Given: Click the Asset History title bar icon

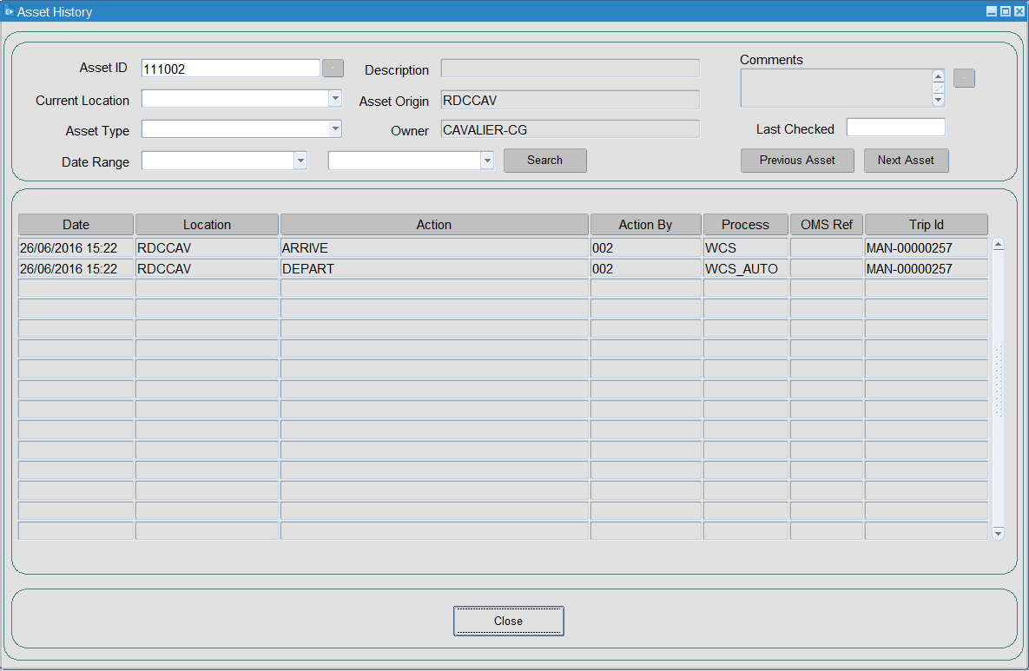Looking at the screenshot, I should tap(9, 11).
